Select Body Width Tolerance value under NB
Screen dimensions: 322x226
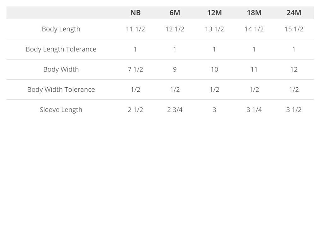coord(135,90)
